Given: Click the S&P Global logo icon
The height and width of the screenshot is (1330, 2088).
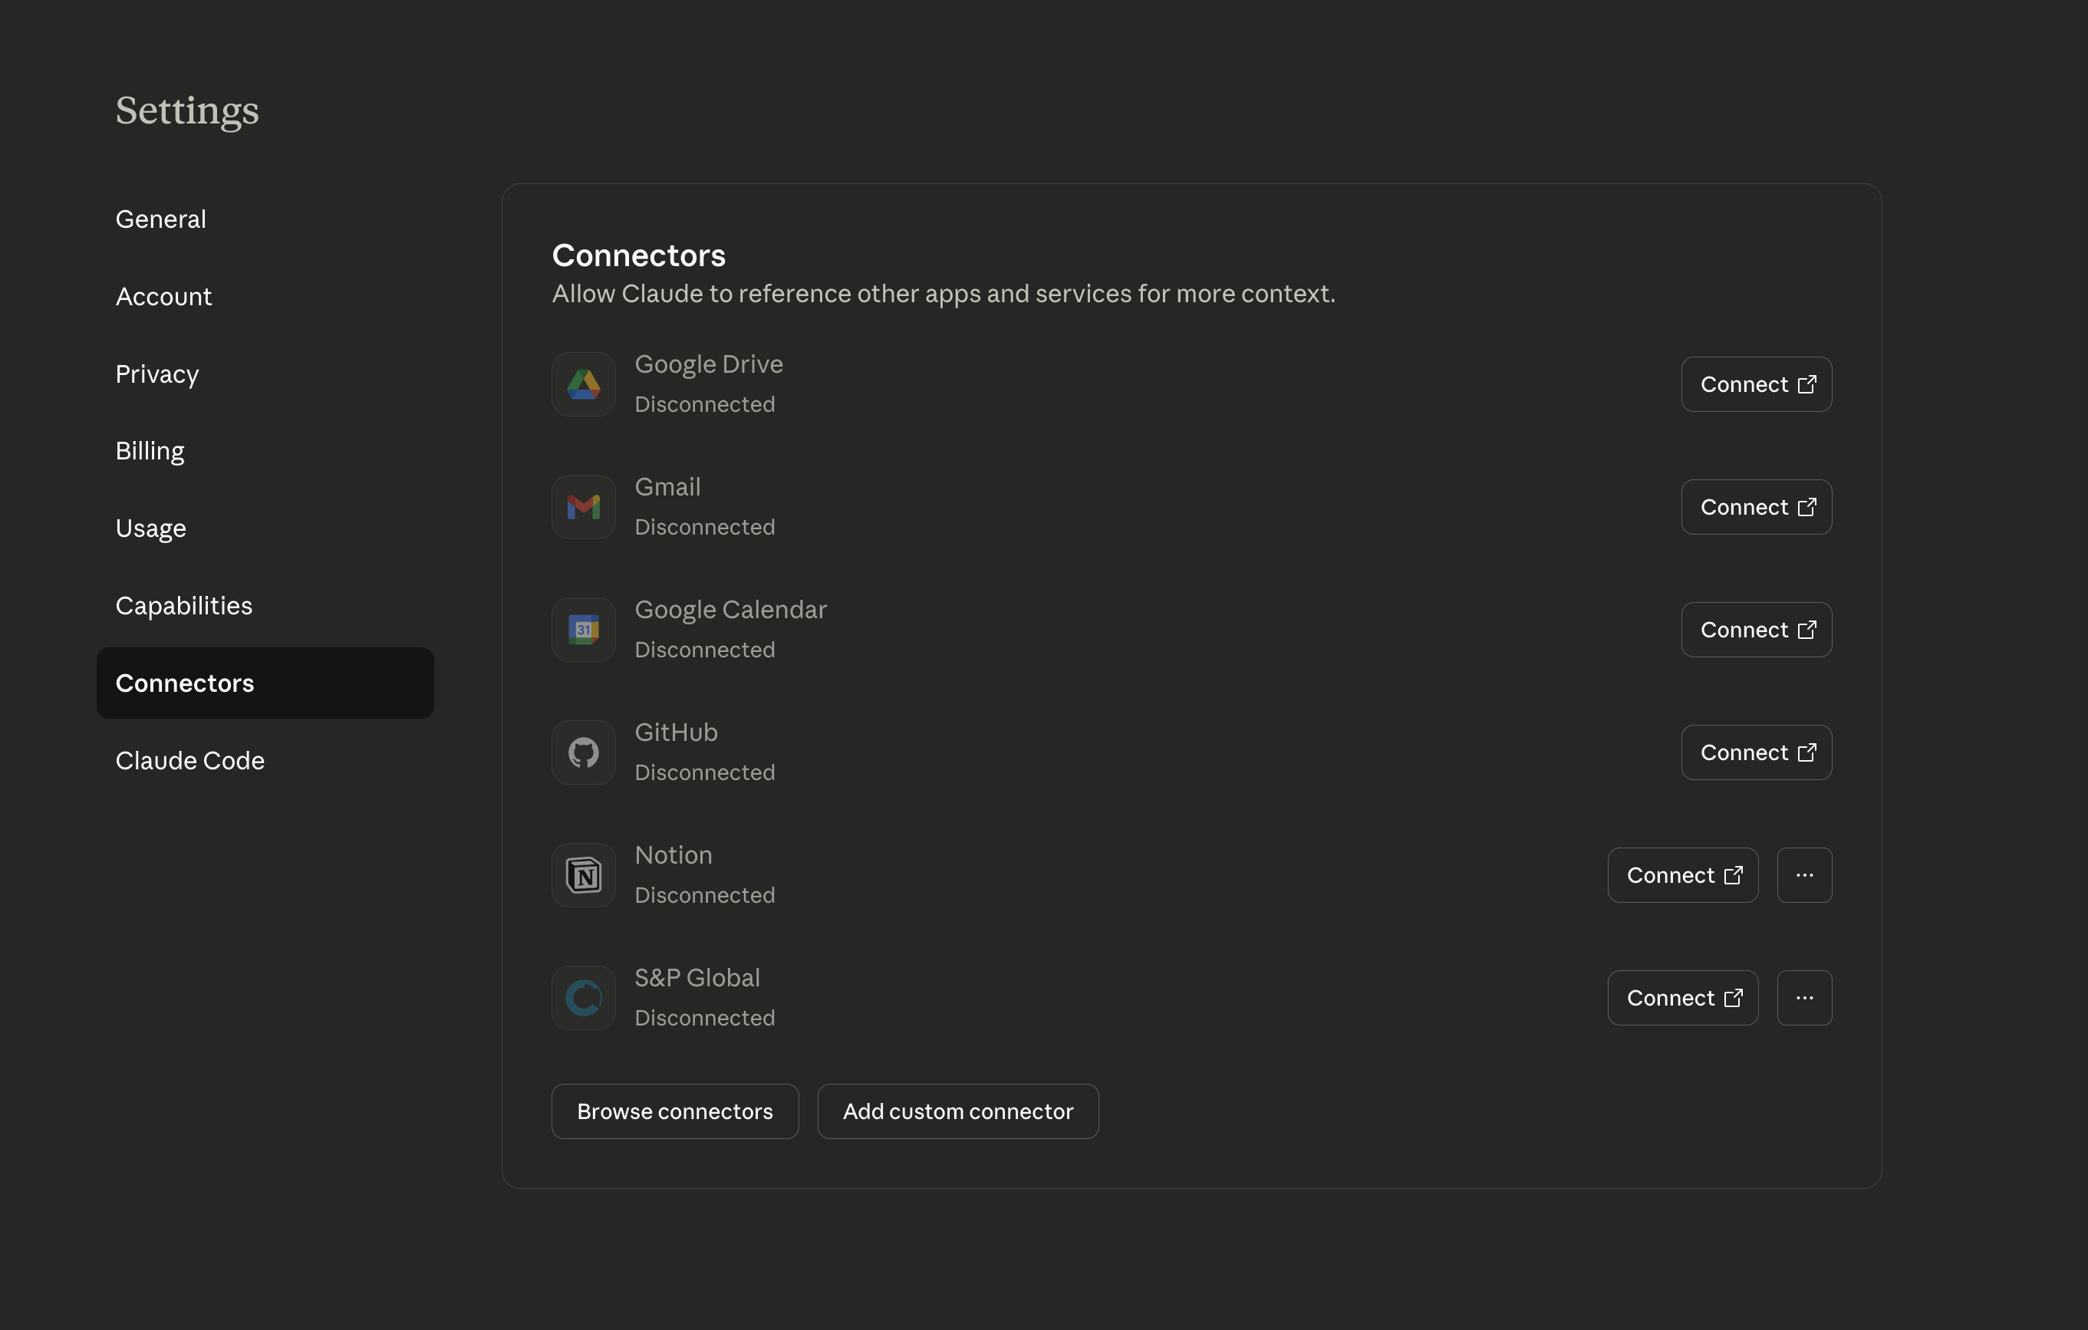Looking at the screenshot, I should [584, 998].
